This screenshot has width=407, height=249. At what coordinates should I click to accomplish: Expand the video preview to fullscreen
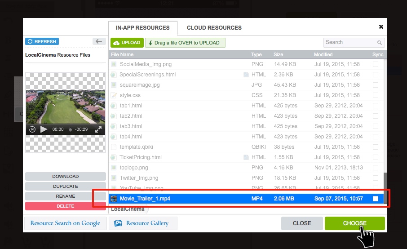pos(98,129)
